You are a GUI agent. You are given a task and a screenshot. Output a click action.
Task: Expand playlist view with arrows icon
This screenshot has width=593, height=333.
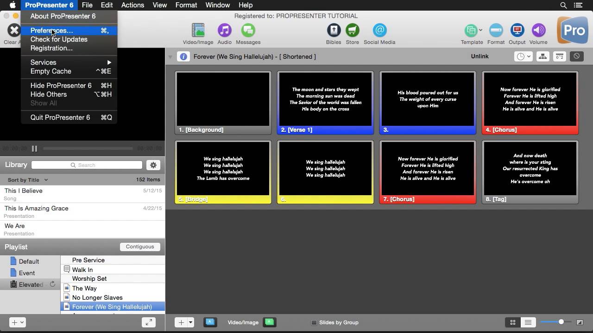click(x=149, y=322)
